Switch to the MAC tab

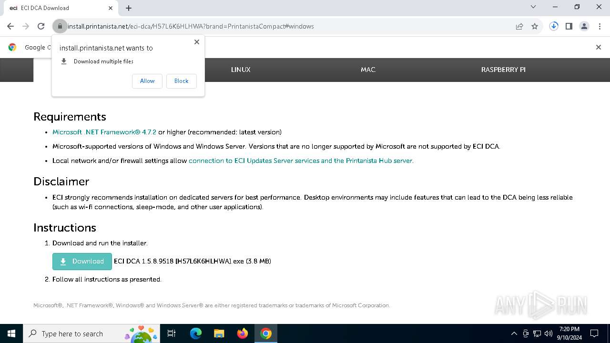[368, 70]
